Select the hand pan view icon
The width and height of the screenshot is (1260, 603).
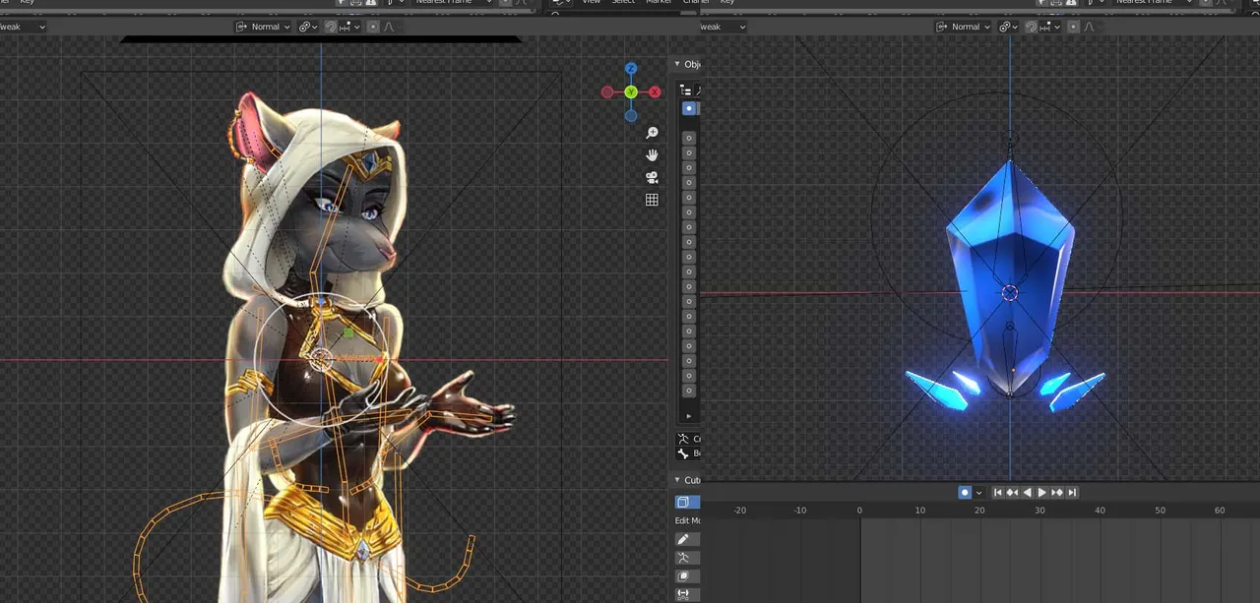pyautogui.click(x=652, y=155)
